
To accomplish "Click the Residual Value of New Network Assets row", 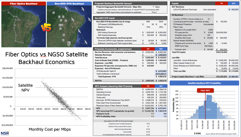I will point(130,105).
